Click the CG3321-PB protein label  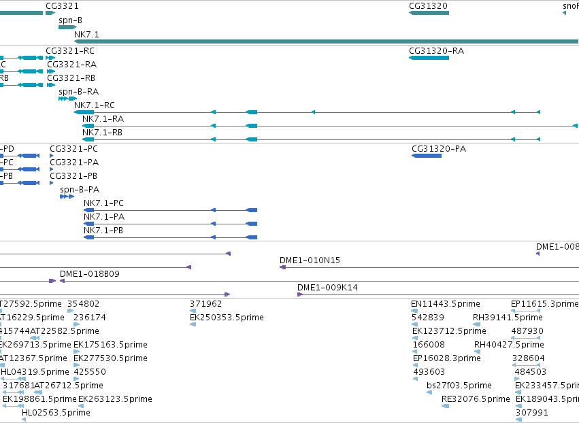(x=73, y=175)
